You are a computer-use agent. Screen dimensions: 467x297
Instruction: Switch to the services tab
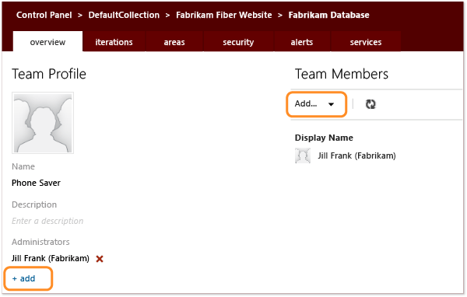coord(366,42)
